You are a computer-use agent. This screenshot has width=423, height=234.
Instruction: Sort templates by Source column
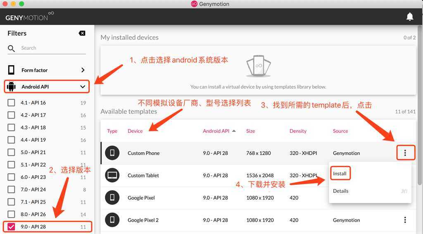[x=340, y=131]
